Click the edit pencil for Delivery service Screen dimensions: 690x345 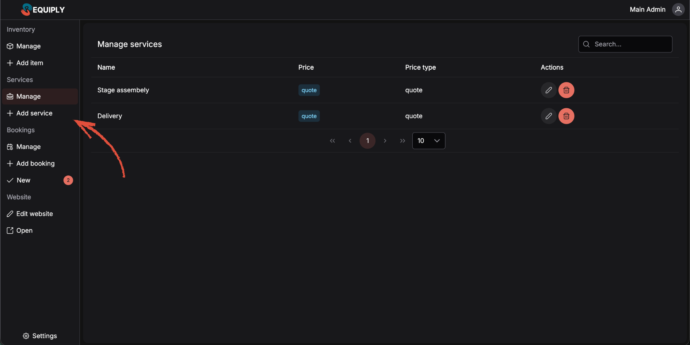(548, 116)
